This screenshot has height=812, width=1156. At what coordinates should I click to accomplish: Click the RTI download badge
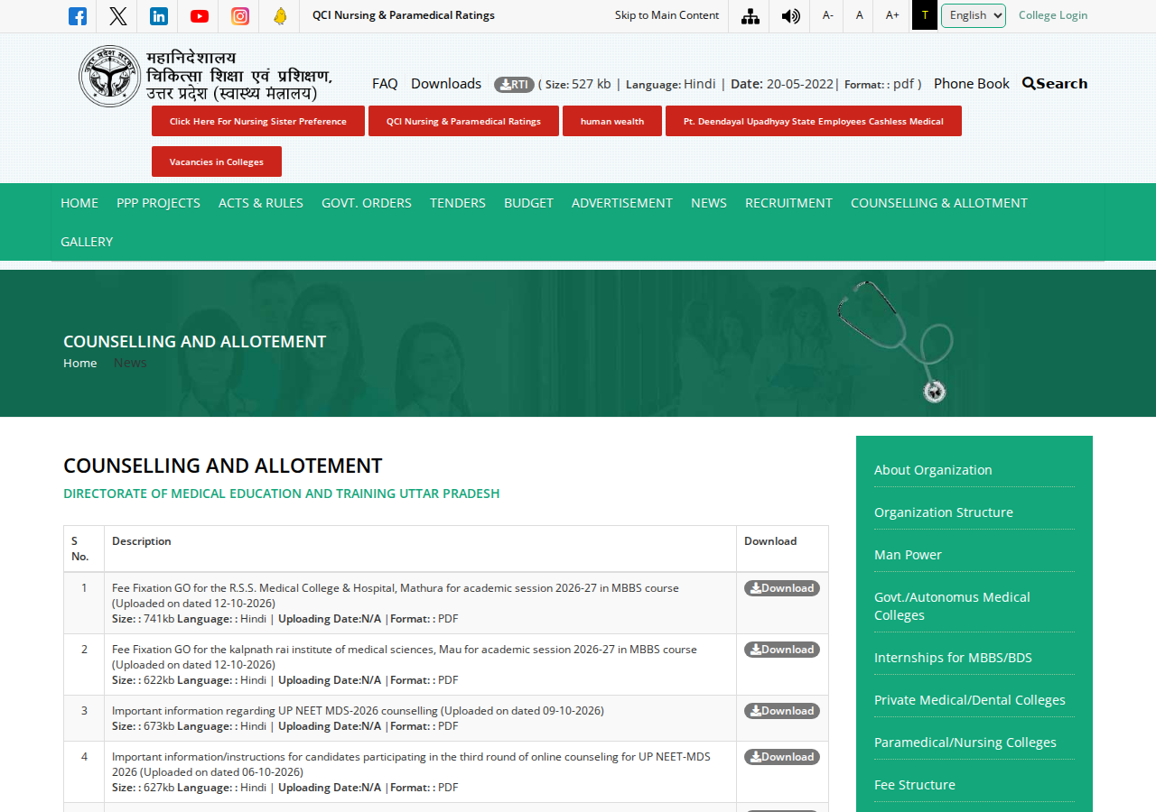point(514,84)
